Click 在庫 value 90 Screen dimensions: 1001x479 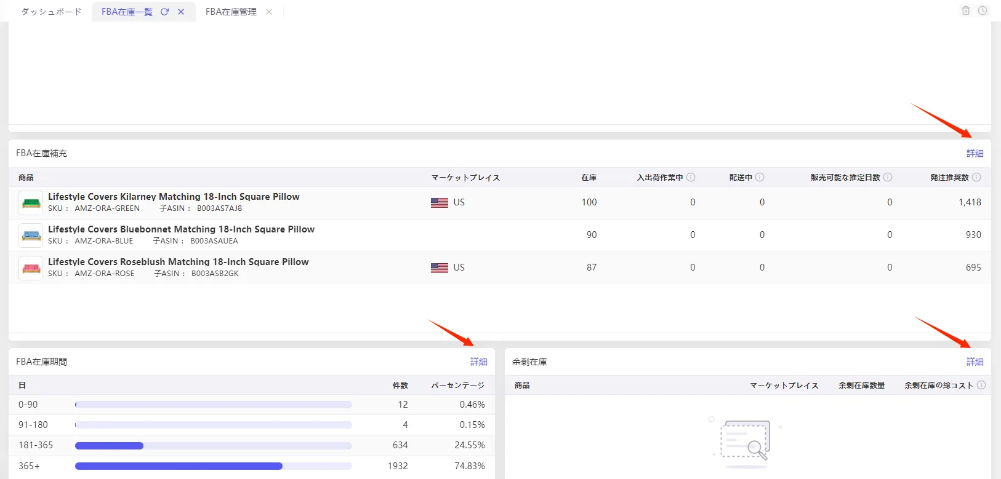click(x=592, y=235)
